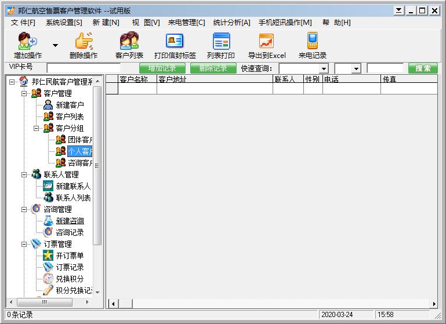Image resolution: width=446 pixels, height=324 pixels.
Task: Click the 增加操作 toolbar icon
Action: pyautogui.click(x=27, y=41)
